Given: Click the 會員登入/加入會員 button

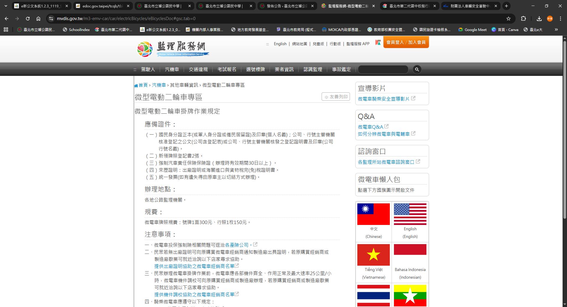Looking at the screenshot, I should [x=406, y=42].
